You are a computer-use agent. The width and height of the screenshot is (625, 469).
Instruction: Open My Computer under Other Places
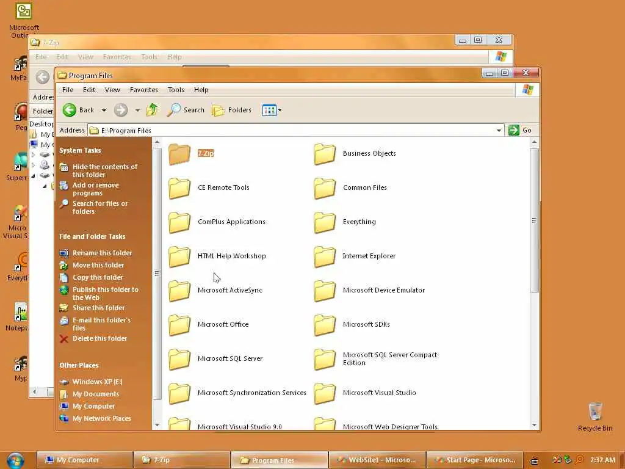pos(93,406)
